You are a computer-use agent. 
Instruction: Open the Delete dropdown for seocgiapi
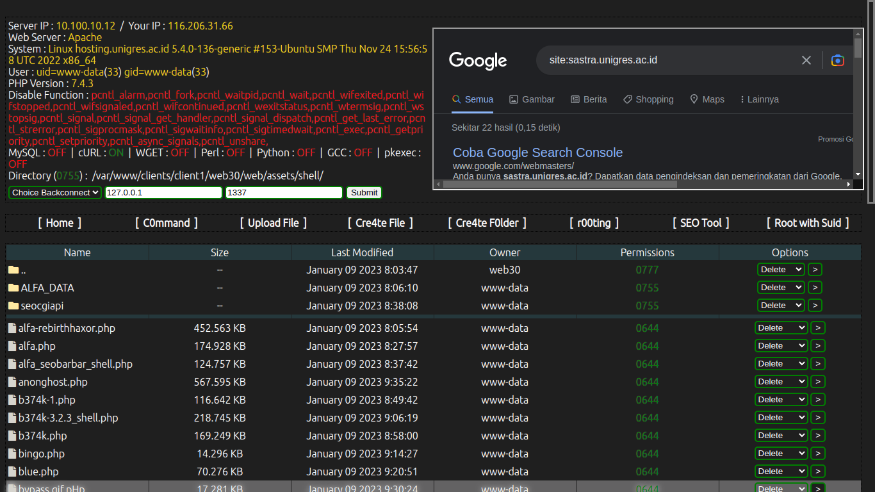click(x=781, y=306)
